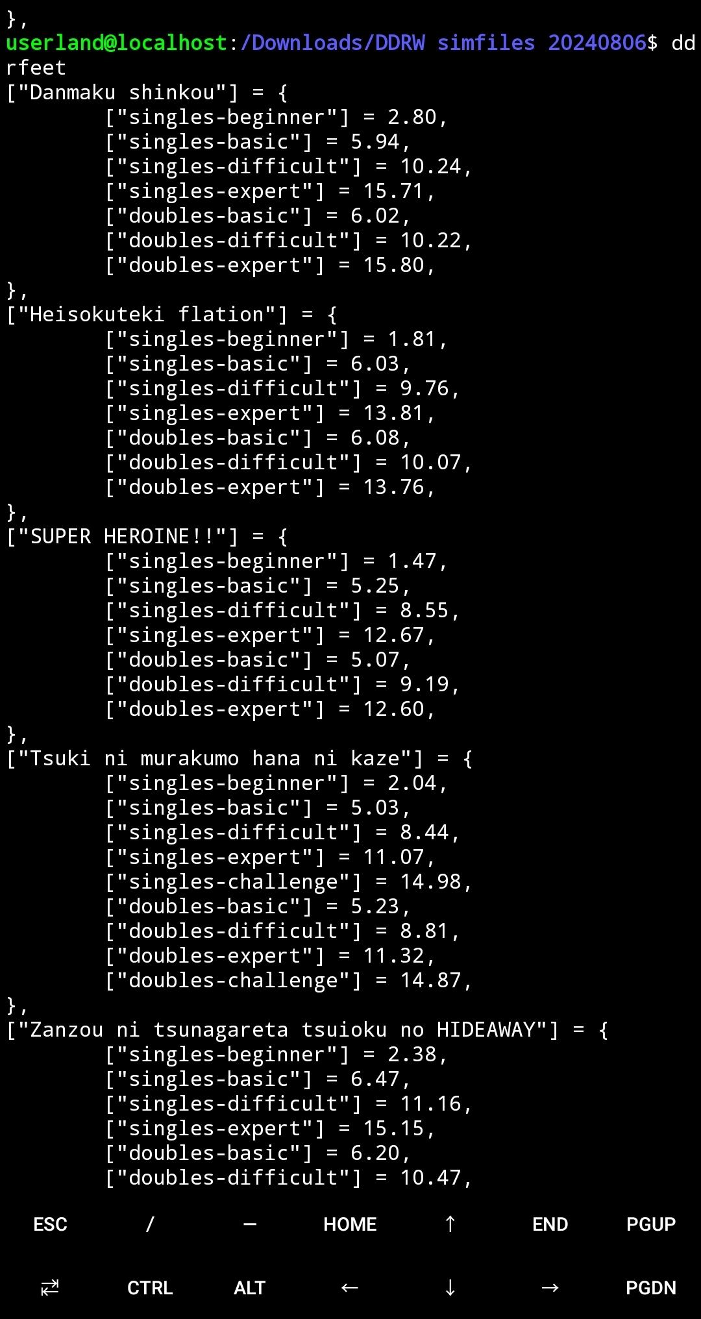Image resolution: width=701 pixels, height=1319 pixels.
Task: Tap the HOME key
Action: click(x=350, y=1224)
